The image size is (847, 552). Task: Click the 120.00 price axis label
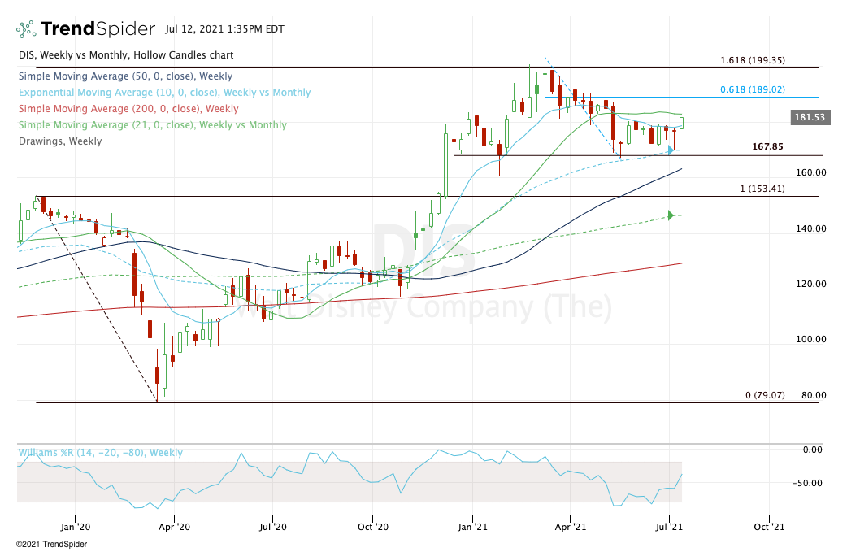point(810,284)
